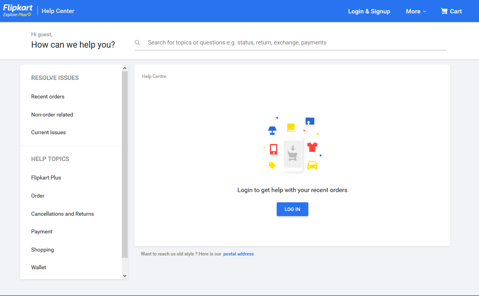Image resolution: width=479 pixels, height=296 pixels.
Task: Click the blue upload box illustration icon
Action: [310, 121]
